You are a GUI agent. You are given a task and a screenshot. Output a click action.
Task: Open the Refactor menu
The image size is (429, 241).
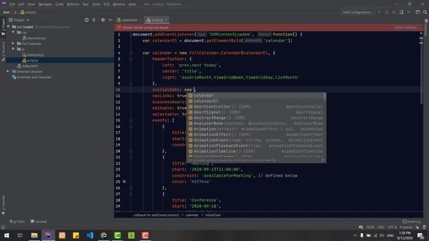pyautogui.click(x=73, y=5)
